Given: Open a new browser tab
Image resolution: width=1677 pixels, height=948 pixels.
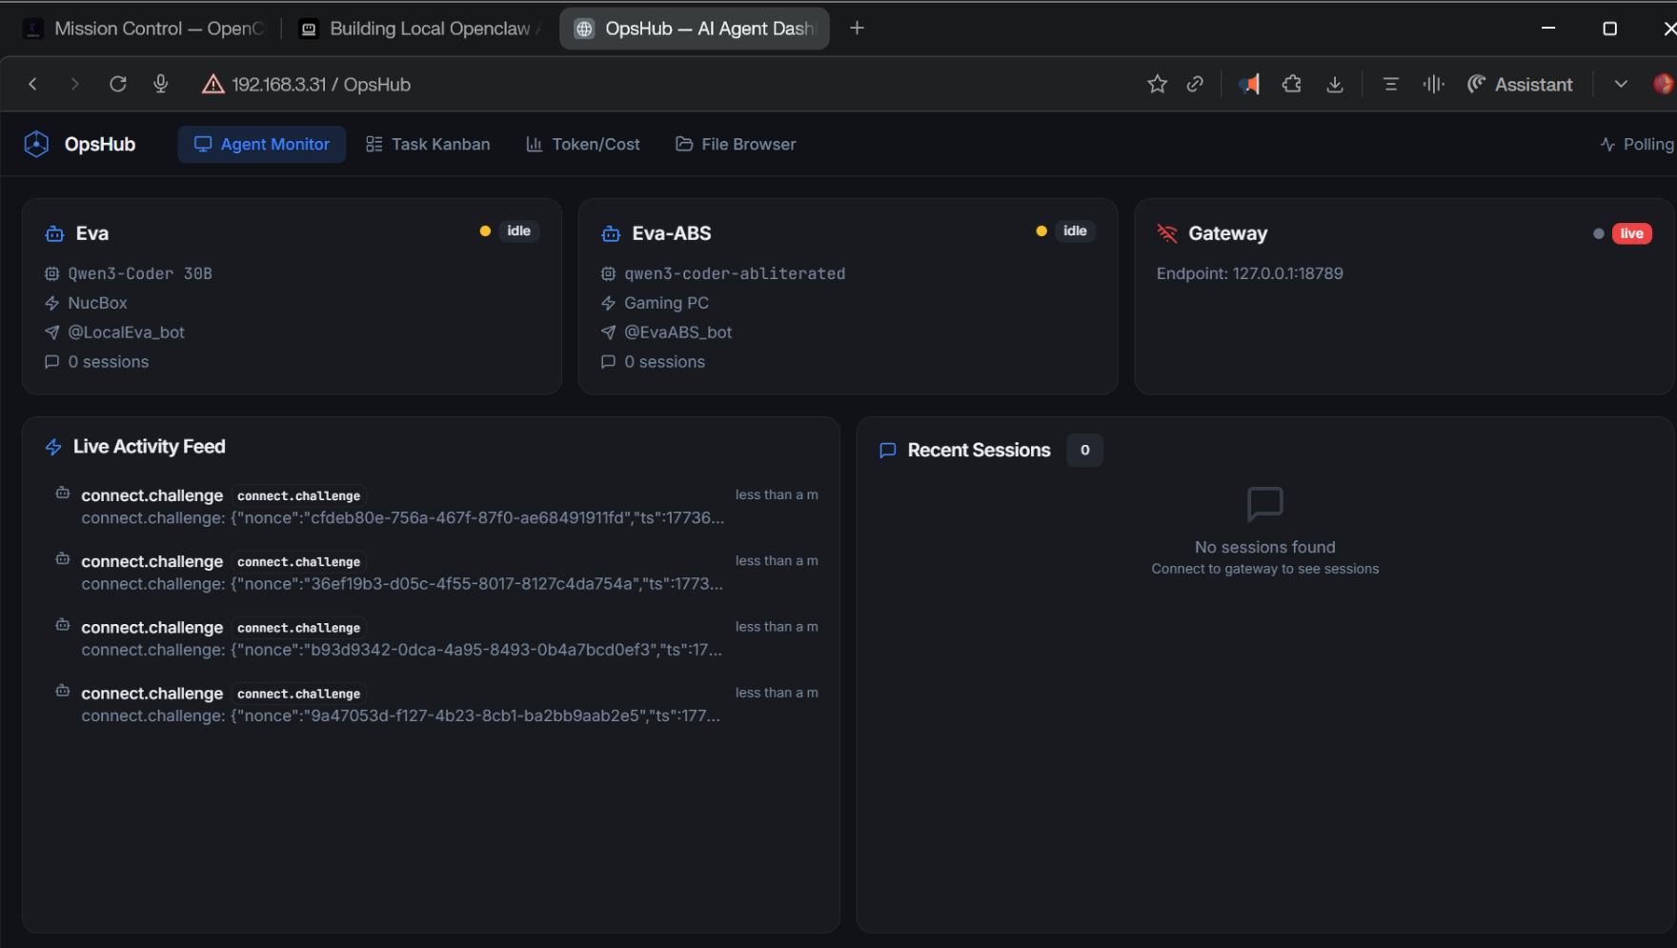Looking at the screenshot, I should coord(857,29).
